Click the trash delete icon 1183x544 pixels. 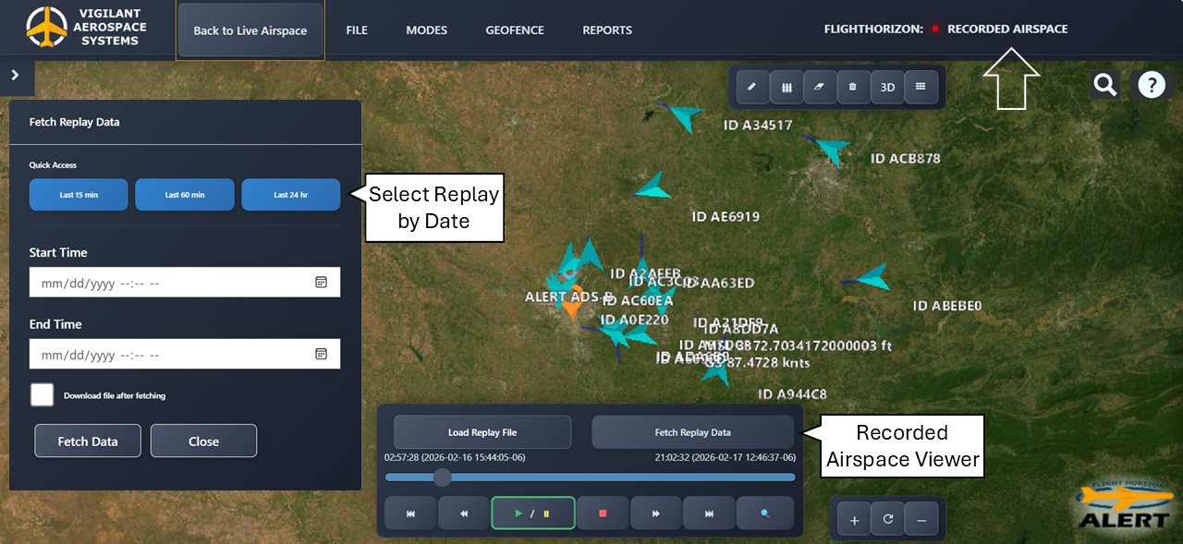coord(853,87)
